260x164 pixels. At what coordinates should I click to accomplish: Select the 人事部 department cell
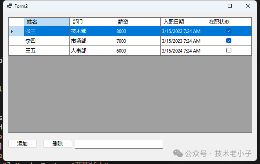tap(92, 51)
